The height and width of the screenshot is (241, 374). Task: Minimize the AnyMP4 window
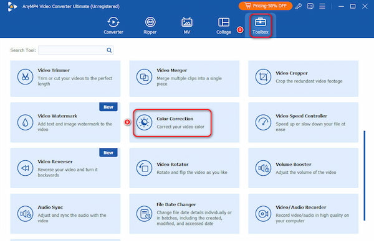pyautogui.click(x=341, y=6)
